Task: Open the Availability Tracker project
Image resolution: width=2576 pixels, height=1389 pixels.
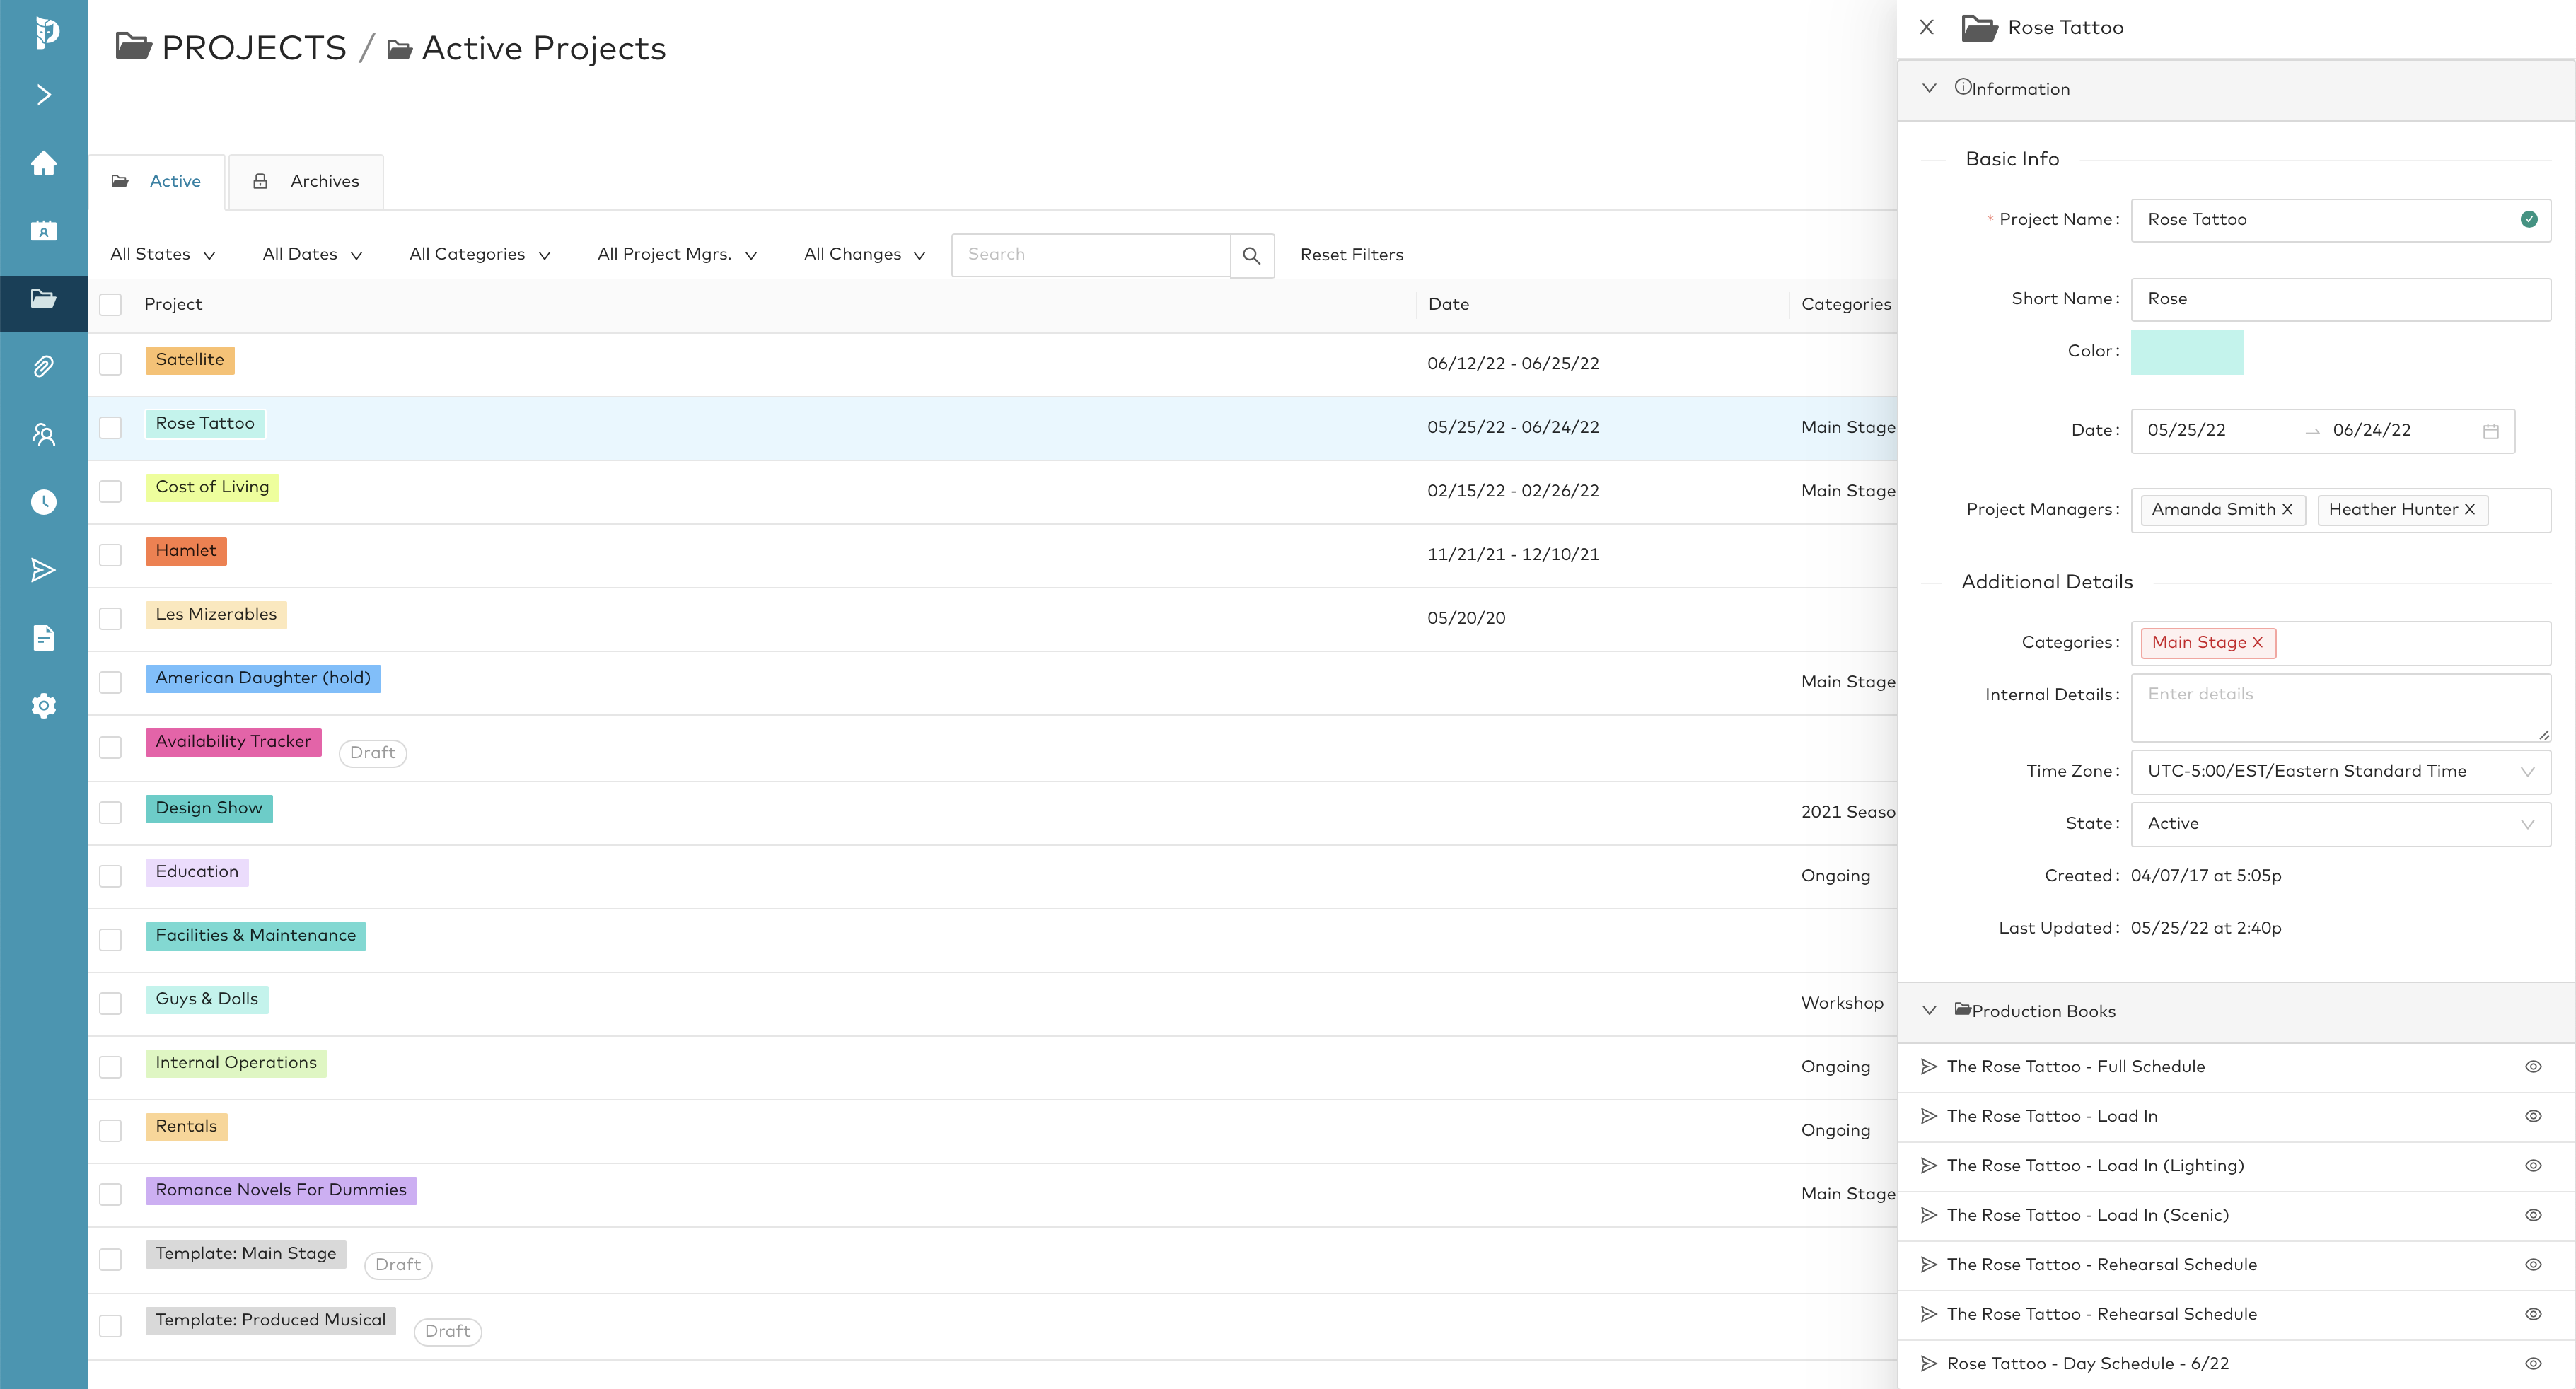Action: point(233,742)
